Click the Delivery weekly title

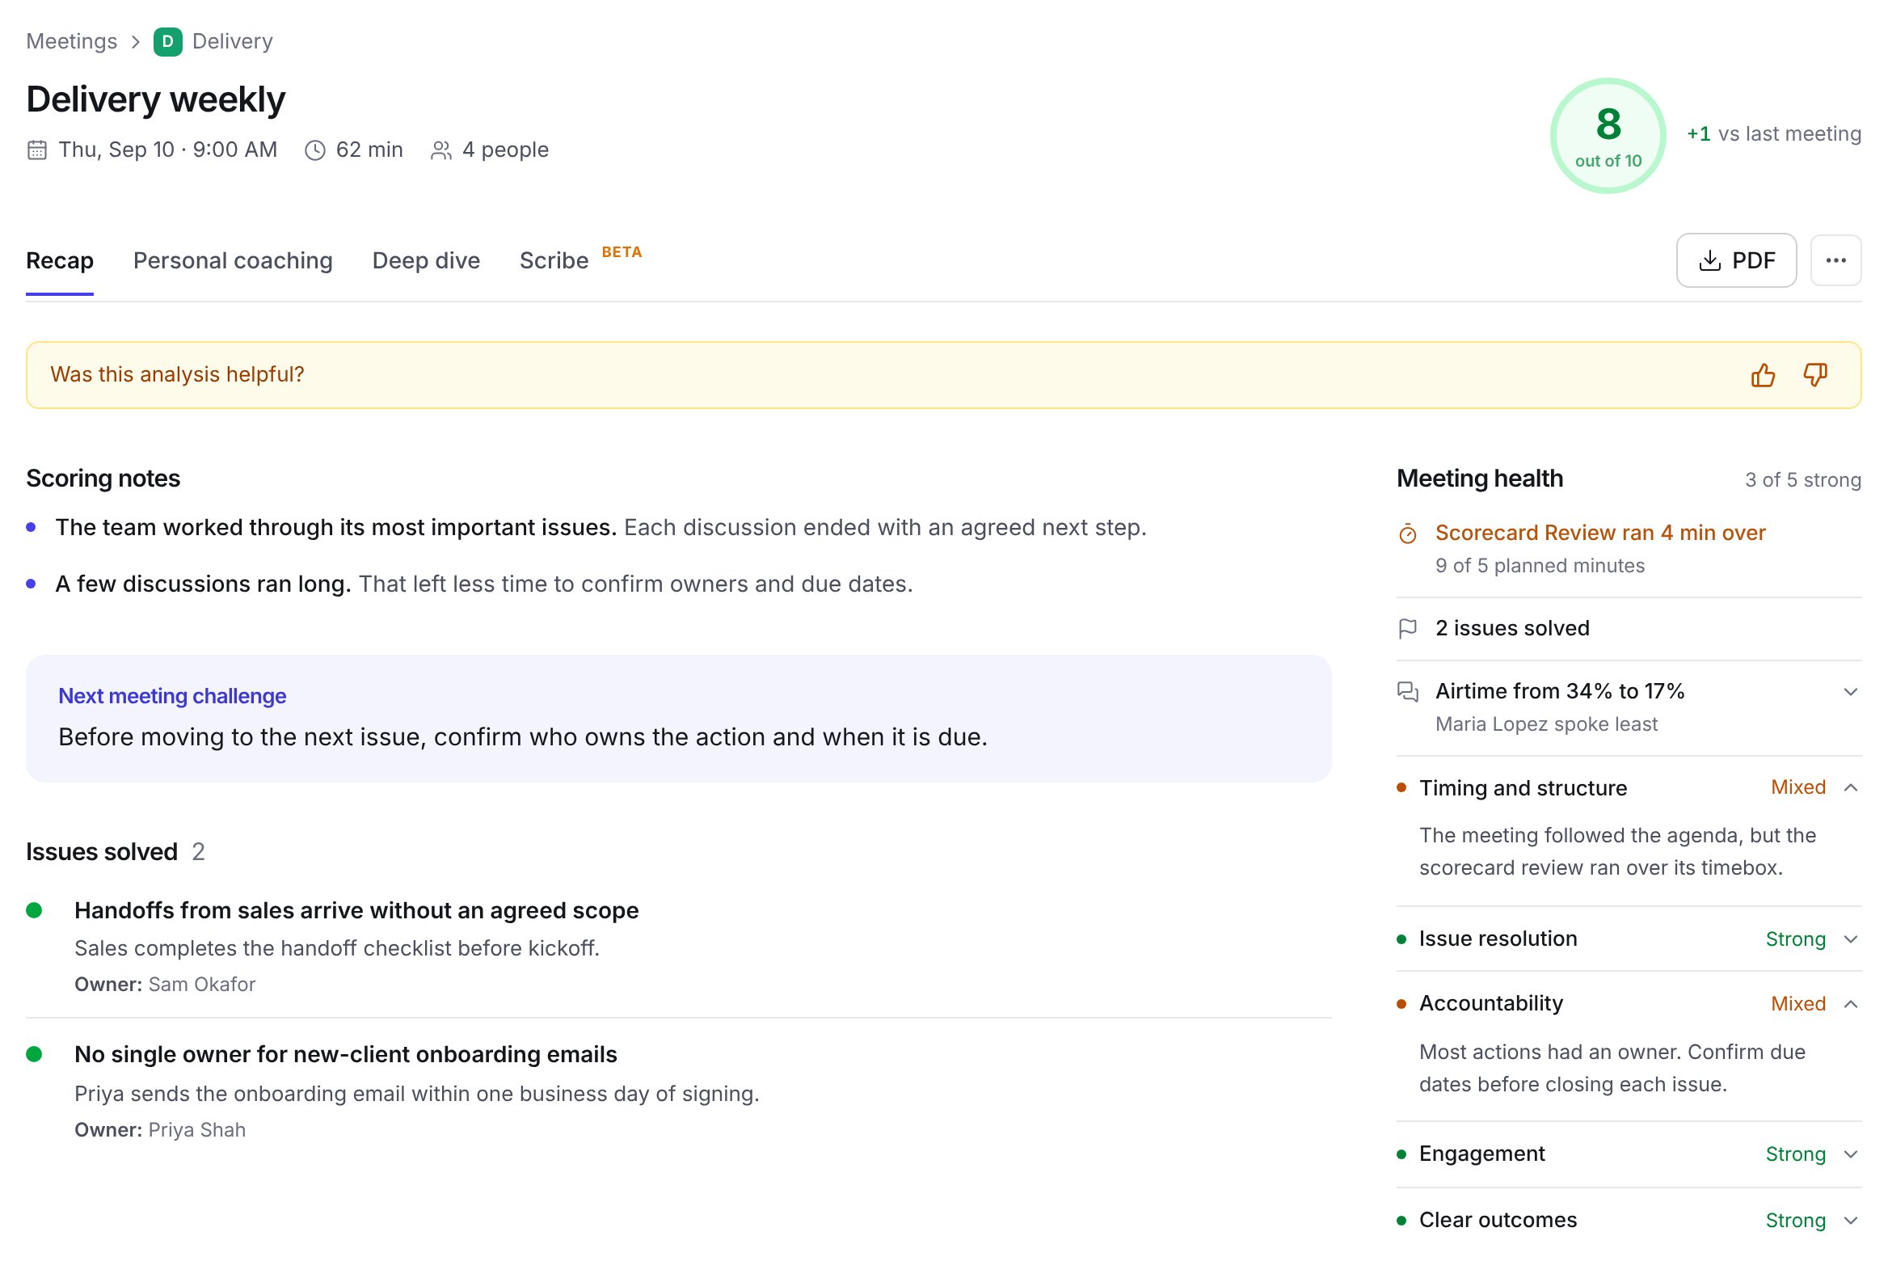(155, 99)
